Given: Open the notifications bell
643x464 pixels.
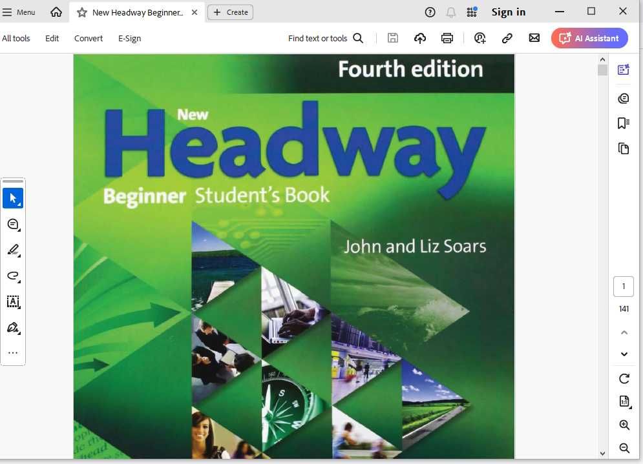Looking at the screenshot, I should point(450,12).
